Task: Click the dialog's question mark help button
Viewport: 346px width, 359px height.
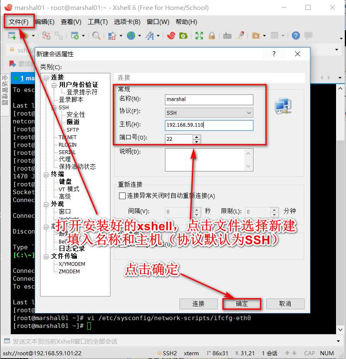Action: [x=274, y=54]
